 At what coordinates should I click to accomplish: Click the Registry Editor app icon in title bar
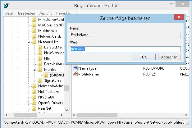[x=6, y=5]
